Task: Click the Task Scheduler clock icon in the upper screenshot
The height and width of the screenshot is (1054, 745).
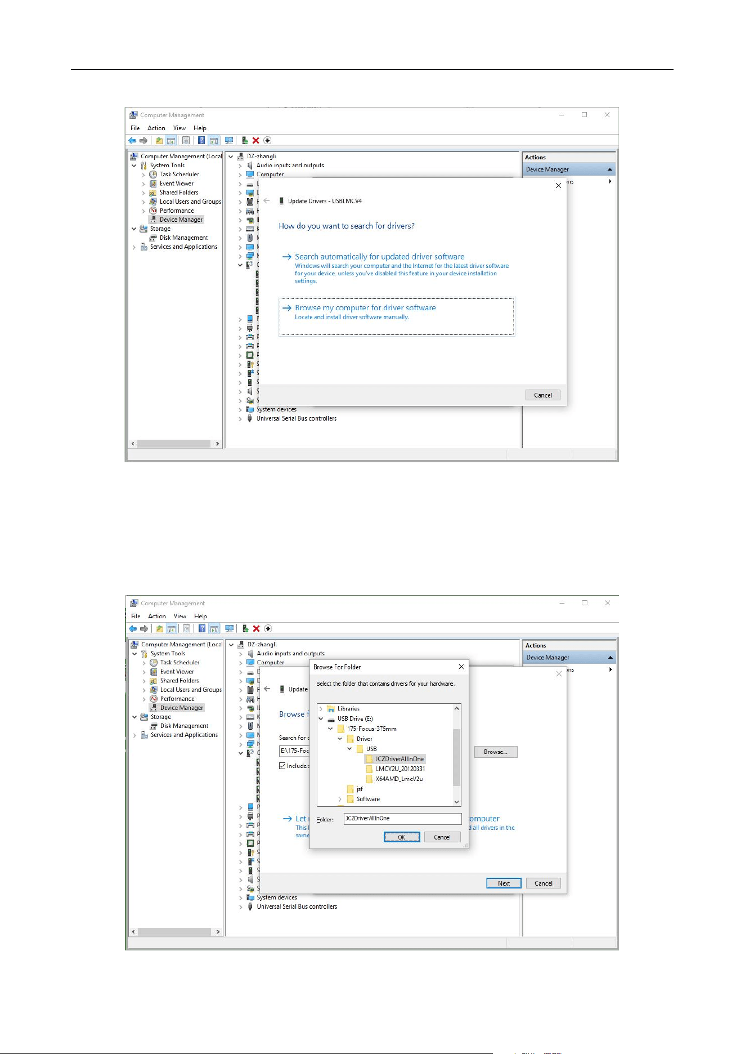Action: pyautogui.click(x=153, y=175)
